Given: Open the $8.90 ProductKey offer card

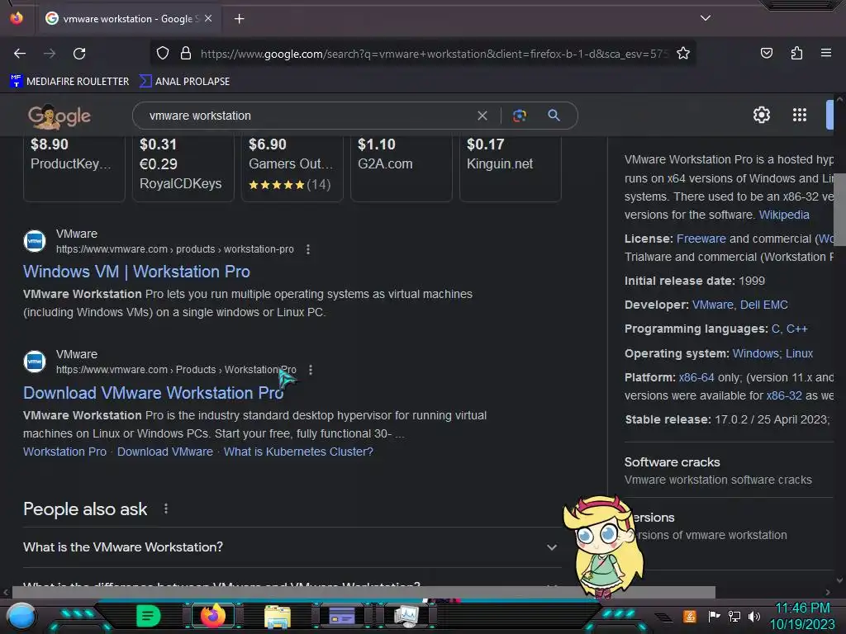Looking at the screenshot, I should [74, 168].
